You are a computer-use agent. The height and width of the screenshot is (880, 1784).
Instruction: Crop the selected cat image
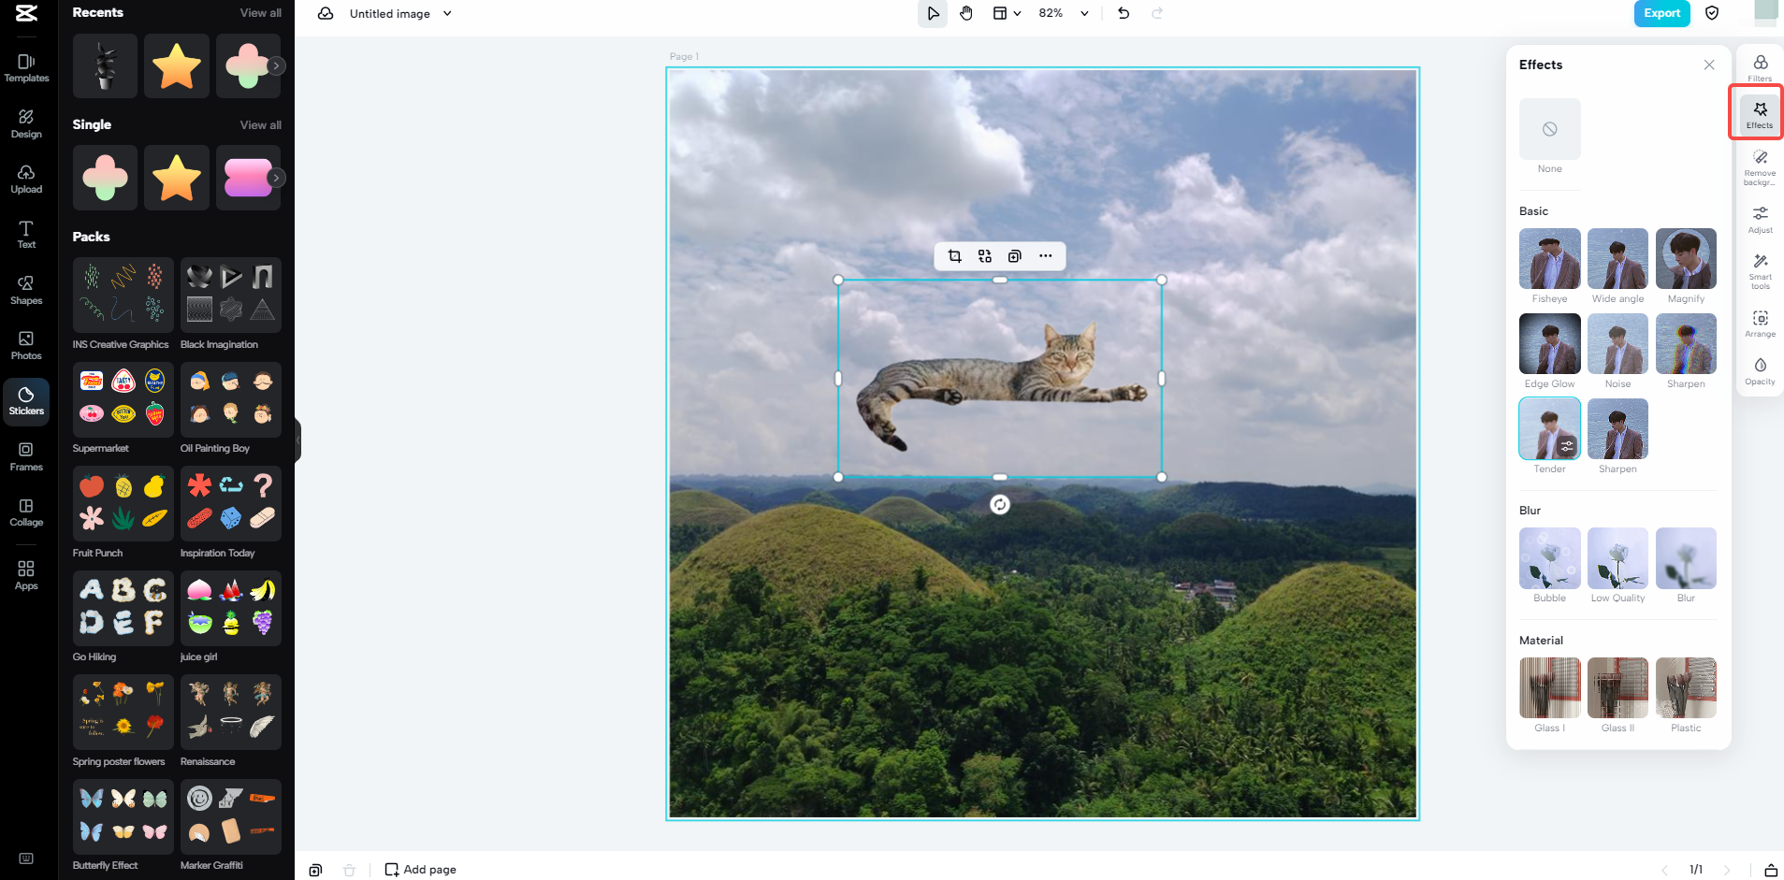click(x=955, y=256)
